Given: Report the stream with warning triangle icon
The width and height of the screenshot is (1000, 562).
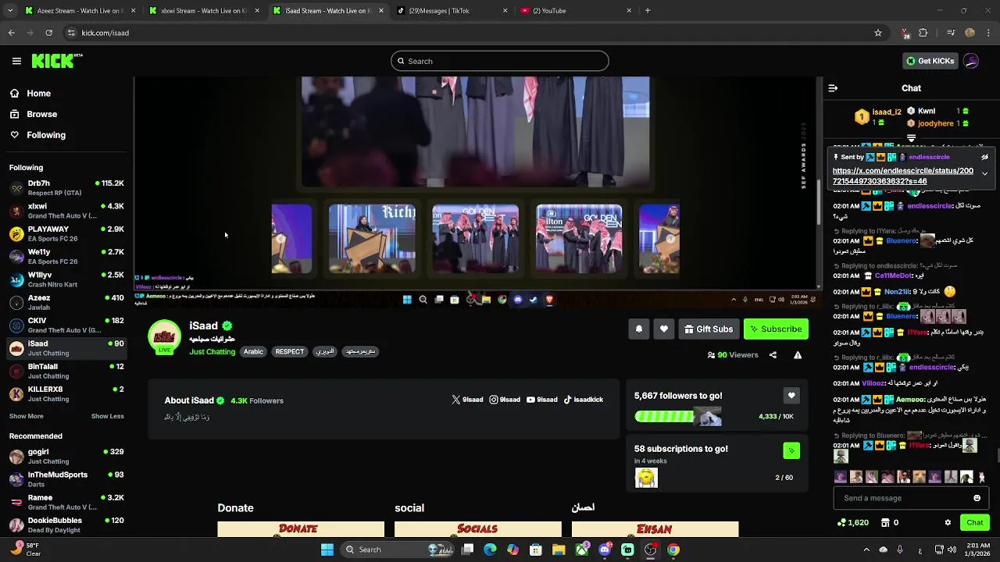Looking at the screenshot, I should 798,355.
